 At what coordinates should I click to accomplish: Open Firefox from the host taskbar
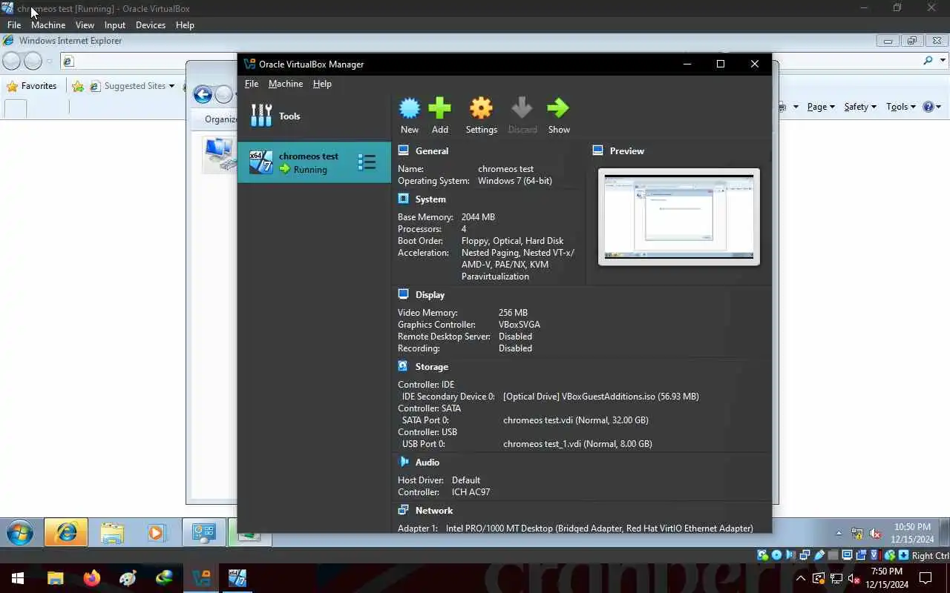pos(92,577)
